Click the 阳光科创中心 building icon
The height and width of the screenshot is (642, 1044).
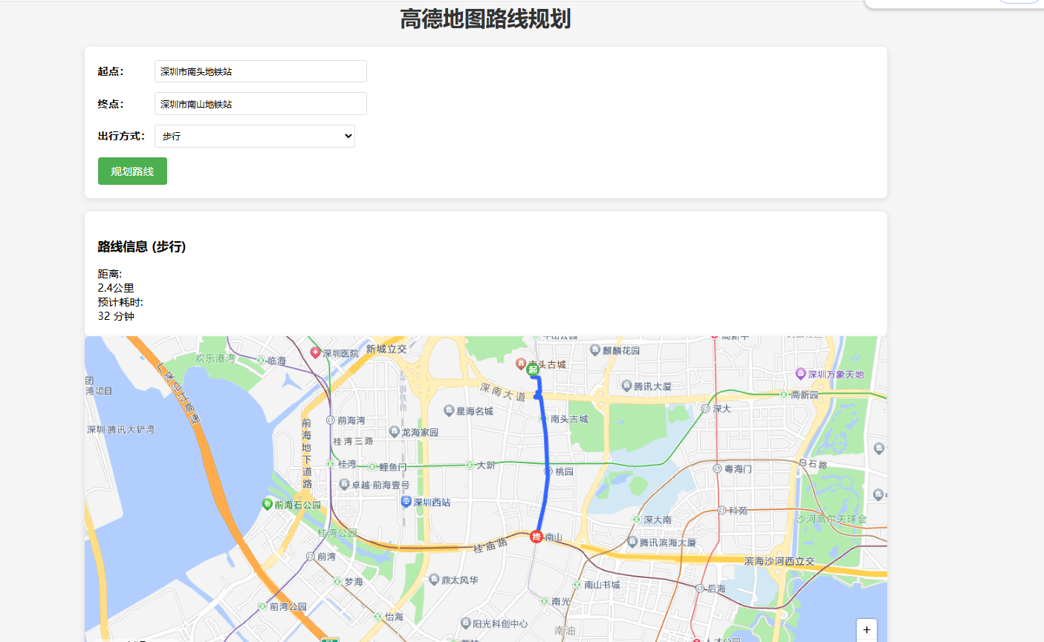click(x=466, y=623)
